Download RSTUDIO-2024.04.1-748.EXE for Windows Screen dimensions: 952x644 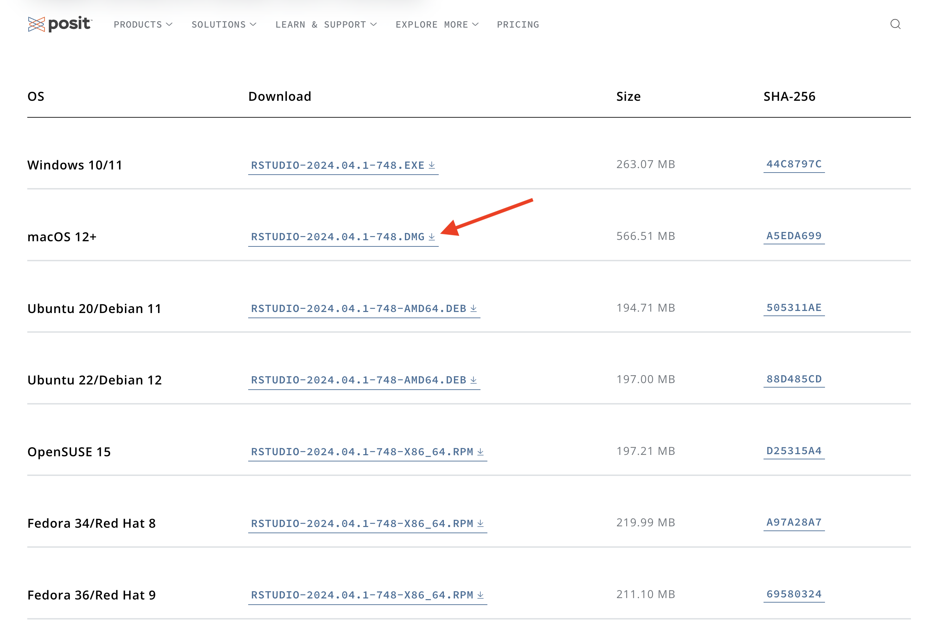(343, 166)
